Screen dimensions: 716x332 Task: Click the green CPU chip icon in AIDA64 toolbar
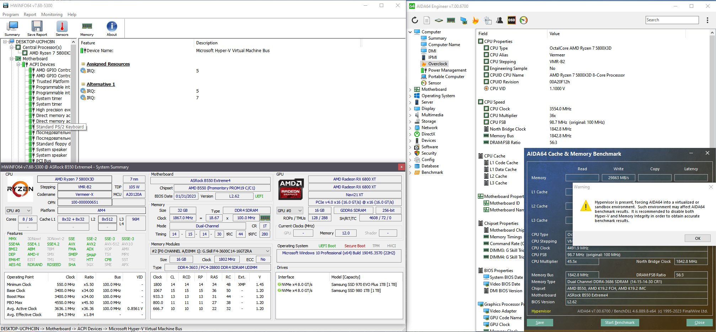click(x=439, y=20)
